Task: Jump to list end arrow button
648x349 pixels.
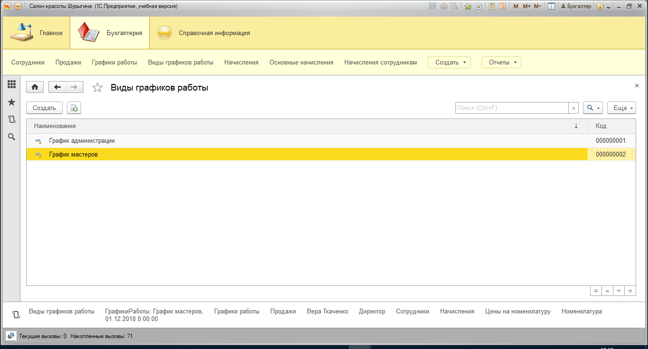Action: click(630, 291)
